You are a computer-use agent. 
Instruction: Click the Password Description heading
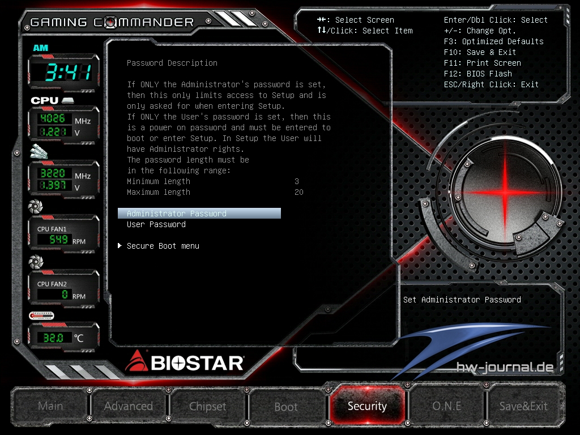click(172, 63)
